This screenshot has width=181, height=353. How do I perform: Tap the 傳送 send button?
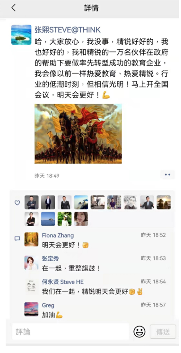pyautogui.click(x=163, y=332)
